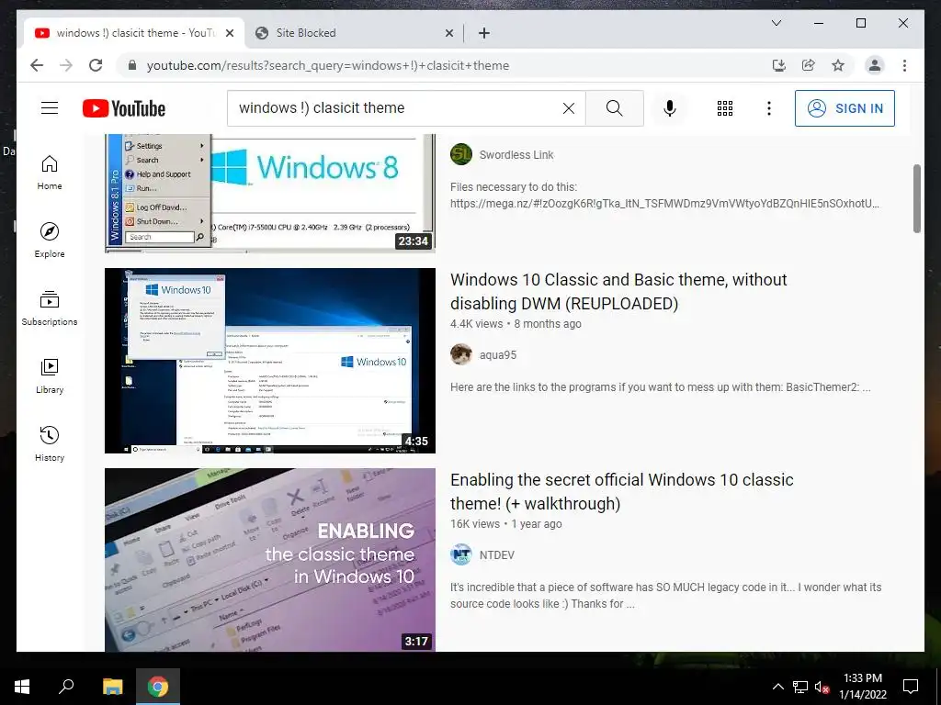The height and width of the screenshot is (705, 941).
Task: Open File Explorer from the taskbar
Action: point(112,687)
